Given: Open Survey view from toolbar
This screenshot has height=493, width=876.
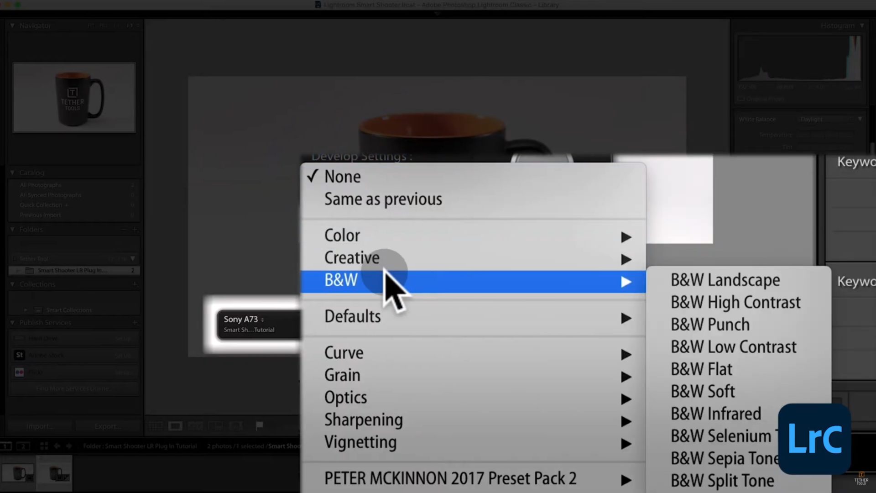Looking at the screenshot, I should tap(215, 426).
